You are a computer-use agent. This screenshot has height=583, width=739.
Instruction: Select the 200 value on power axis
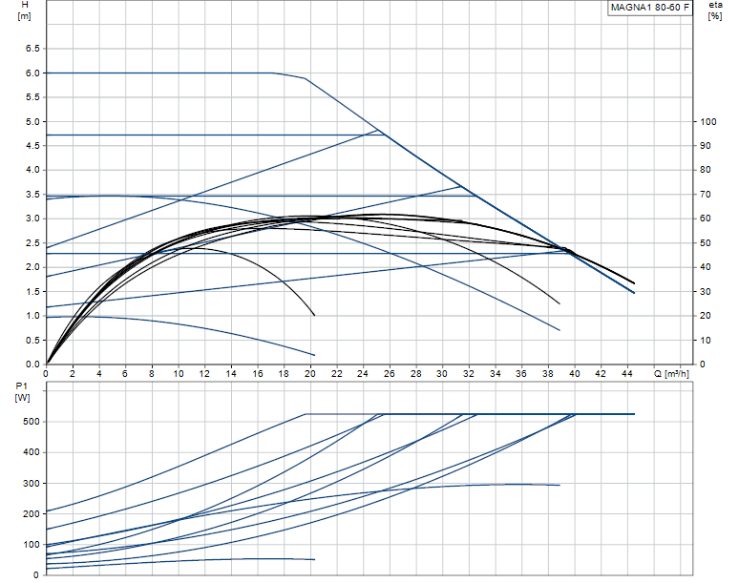point(32,513)
